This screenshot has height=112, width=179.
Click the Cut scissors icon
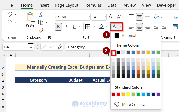[x=41, y=15]
